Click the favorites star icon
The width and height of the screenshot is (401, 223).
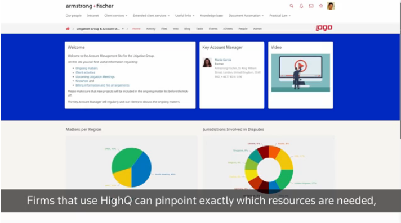(321, 6)
